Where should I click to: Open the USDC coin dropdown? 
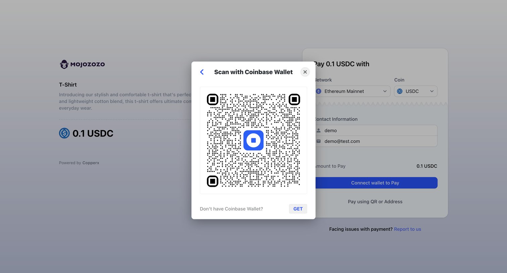(x=416, y=91)
